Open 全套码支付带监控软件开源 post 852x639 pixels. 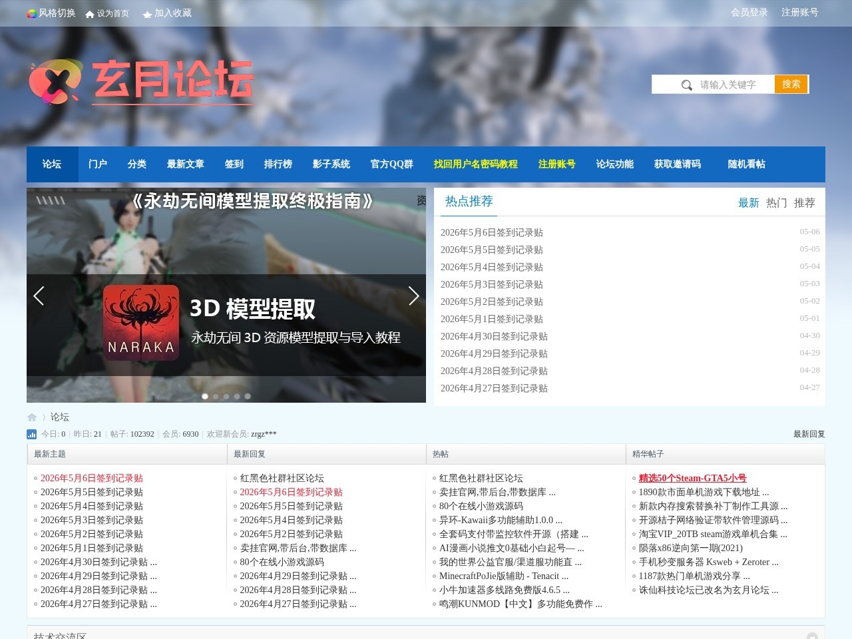tap(514, 534)
